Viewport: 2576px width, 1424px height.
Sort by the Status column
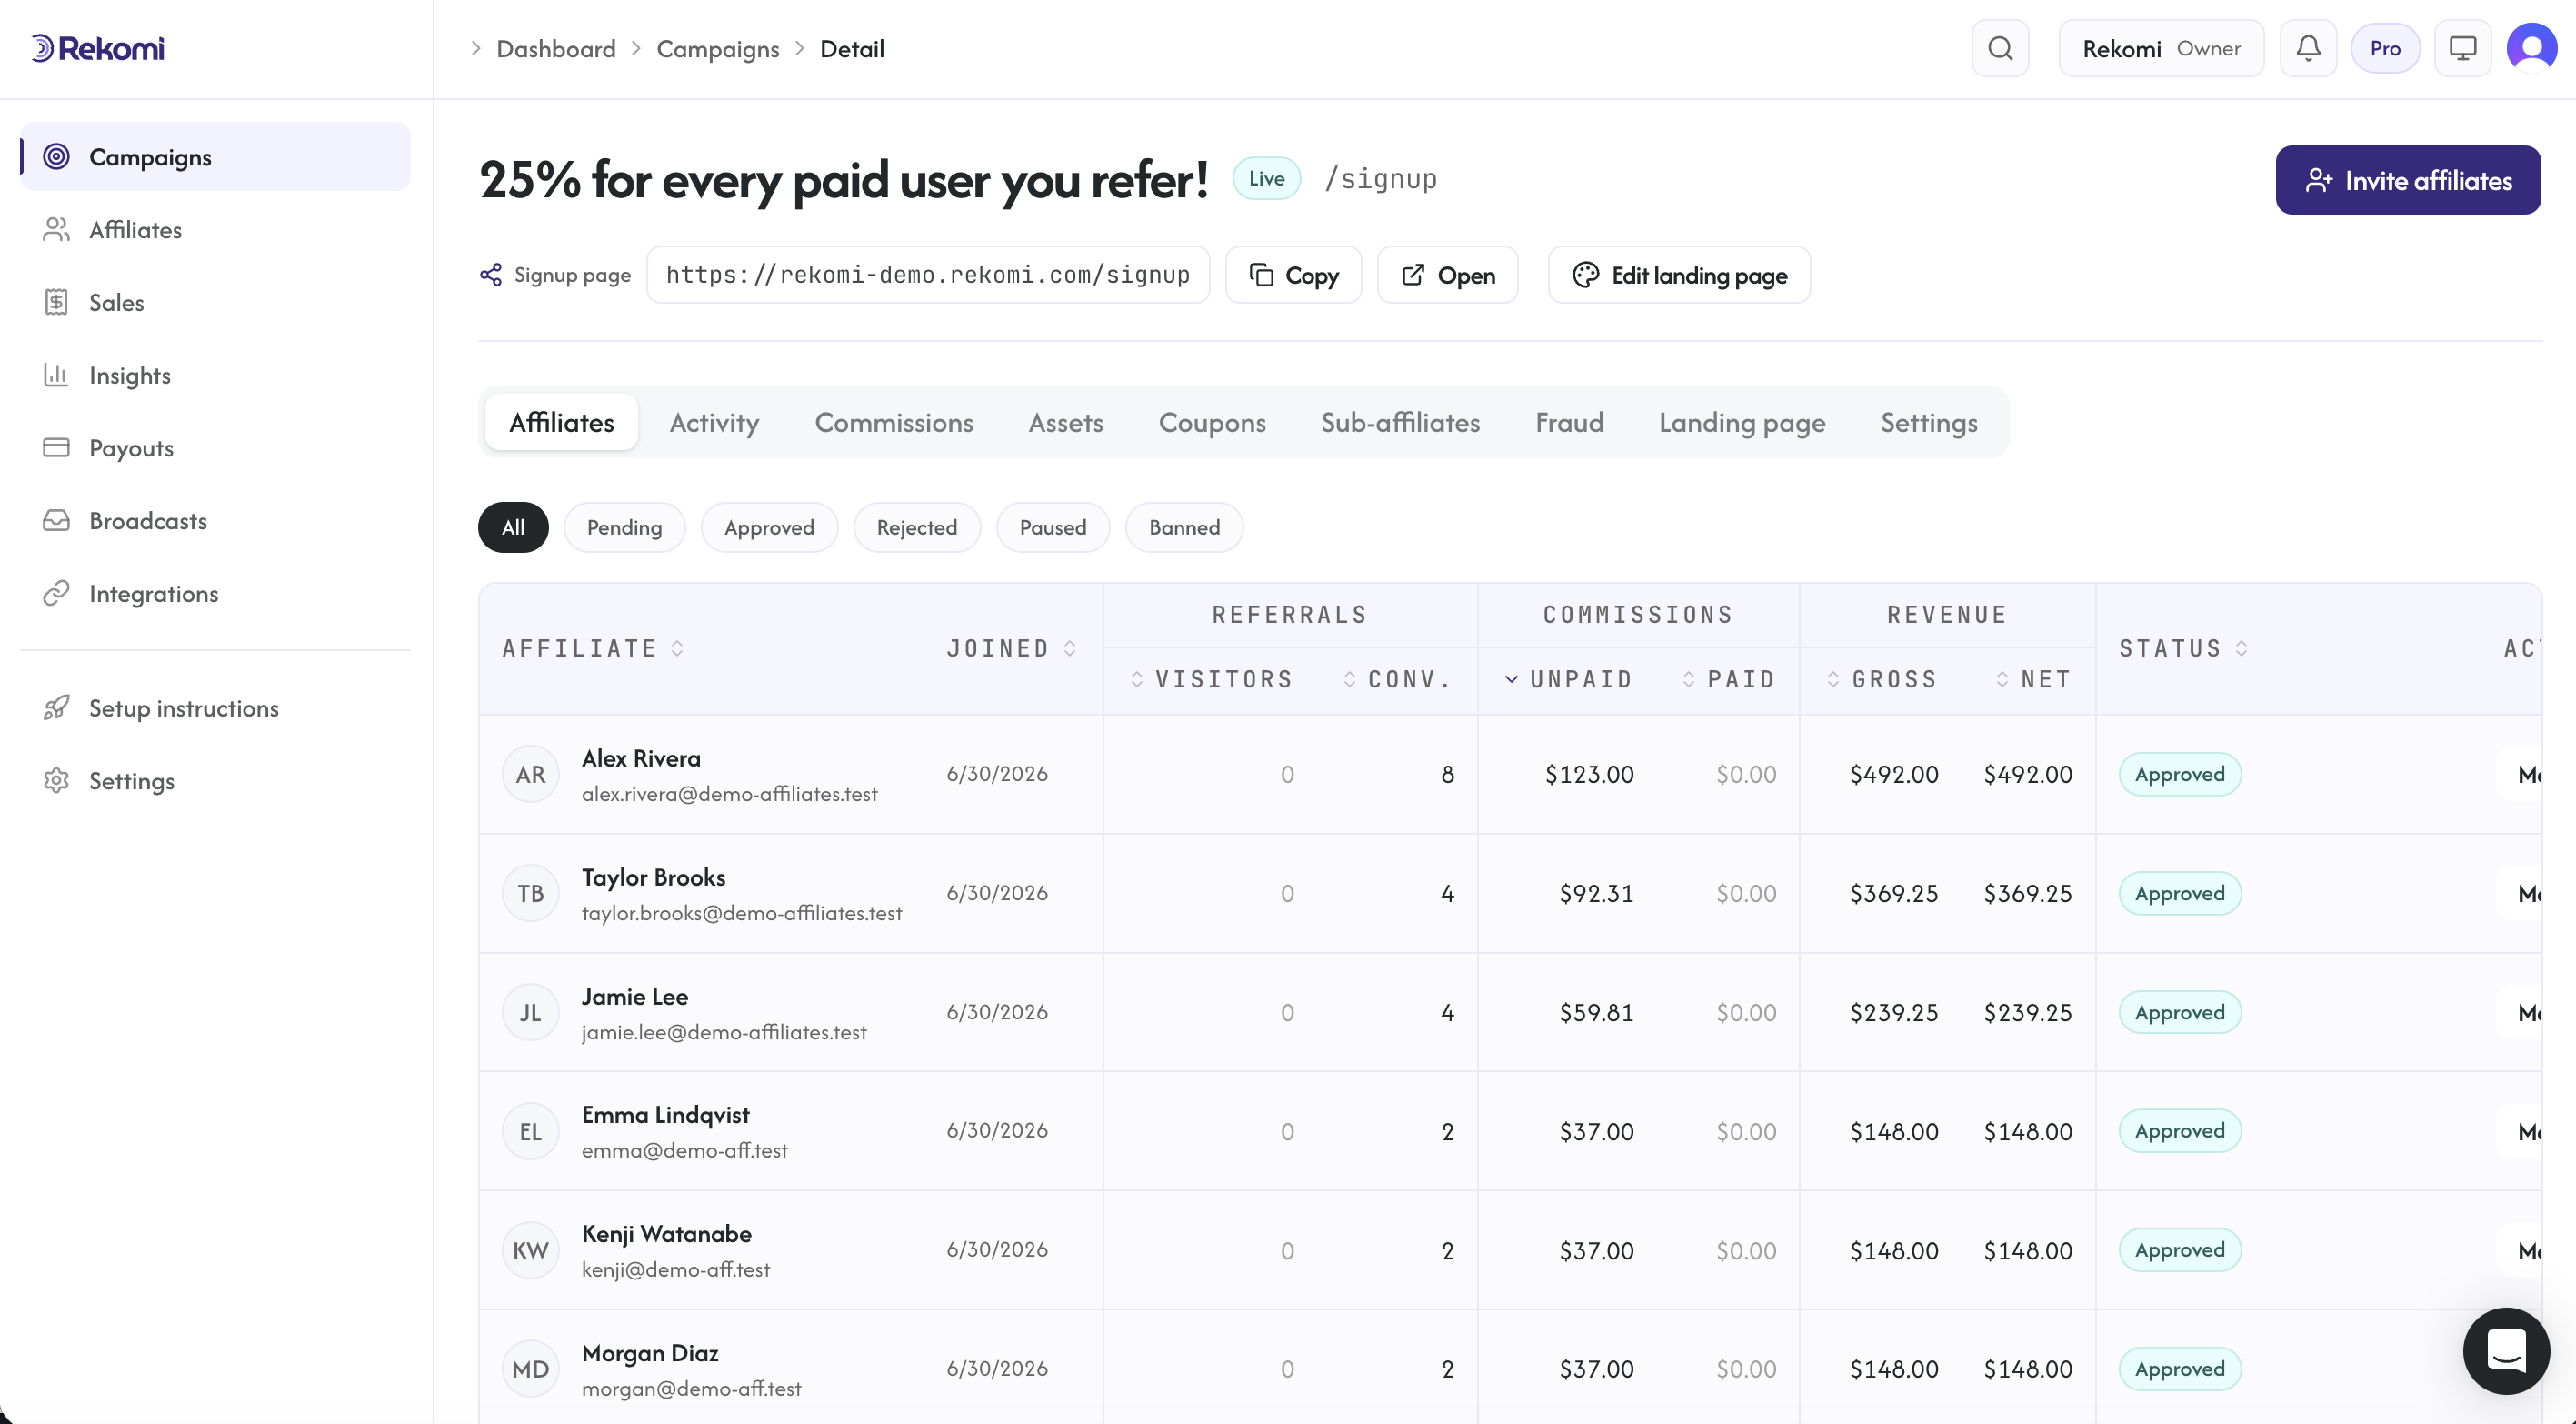(x=2183, y=648)
